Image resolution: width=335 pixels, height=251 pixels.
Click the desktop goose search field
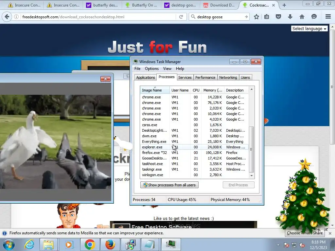[x=220, y=17]
